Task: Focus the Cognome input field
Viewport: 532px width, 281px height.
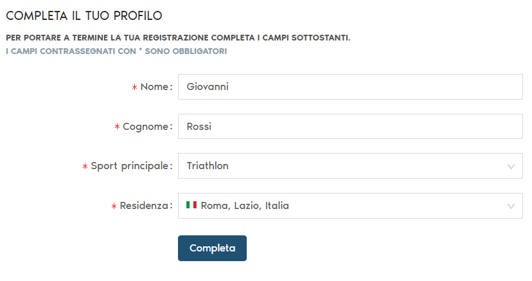Action: click(350, 127)
